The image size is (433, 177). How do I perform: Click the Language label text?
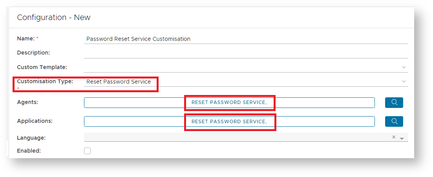pyautogui.click(x=31, y=138)
